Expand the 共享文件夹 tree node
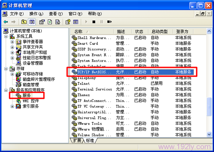Viewport: 214px width, 152px height. pos(12,47)
